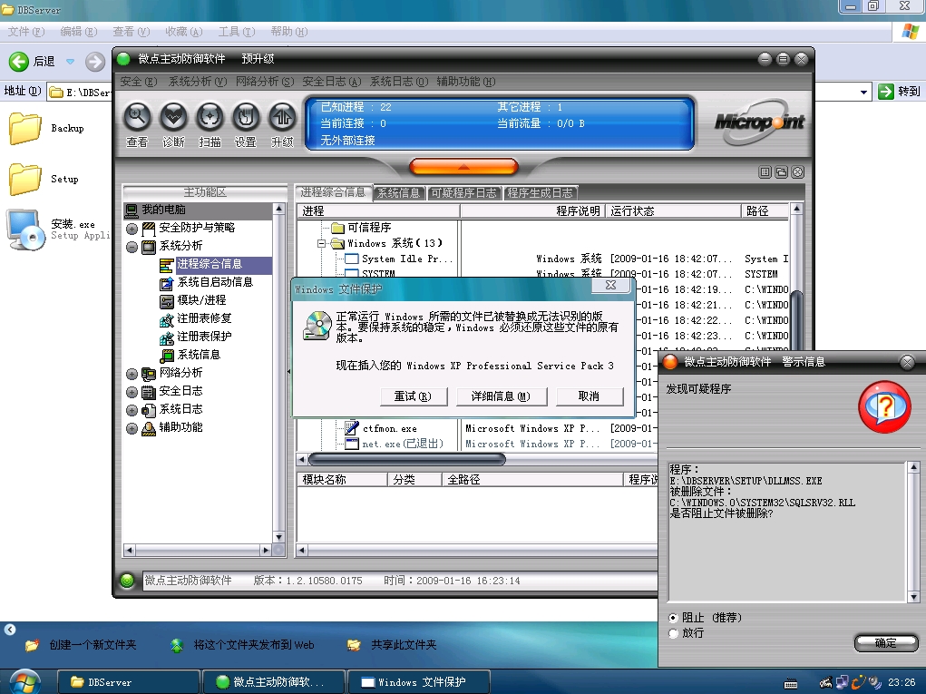The image size is (926, 694).
Task: Expand the 网络分析 tree node
Action: tap(132, 374)
